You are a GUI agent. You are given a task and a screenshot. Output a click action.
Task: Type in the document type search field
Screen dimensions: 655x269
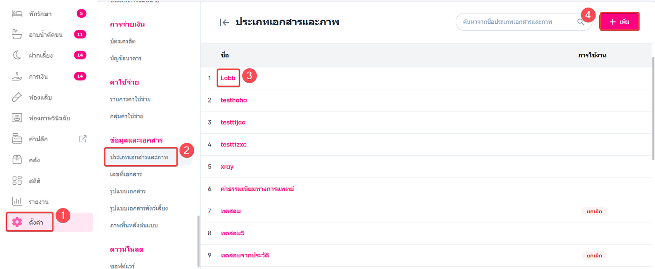tap(515, 22)
